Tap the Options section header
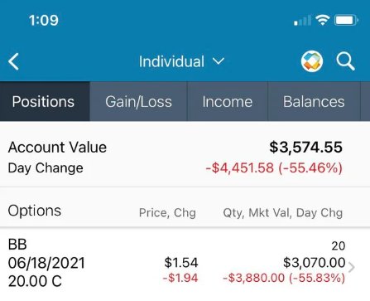The image size is (370, 301). (x=35, y=211)
